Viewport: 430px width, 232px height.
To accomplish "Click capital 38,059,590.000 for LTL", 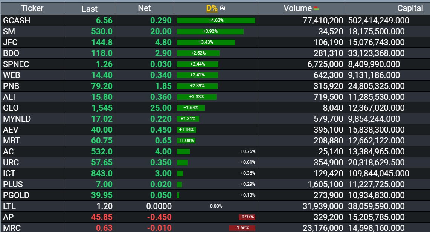I will (376, 206).
